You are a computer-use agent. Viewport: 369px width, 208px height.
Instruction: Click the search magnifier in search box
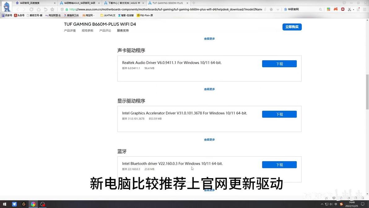coord(320,9)
